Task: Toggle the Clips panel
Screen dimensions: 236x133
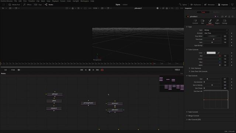Action: 38,5
